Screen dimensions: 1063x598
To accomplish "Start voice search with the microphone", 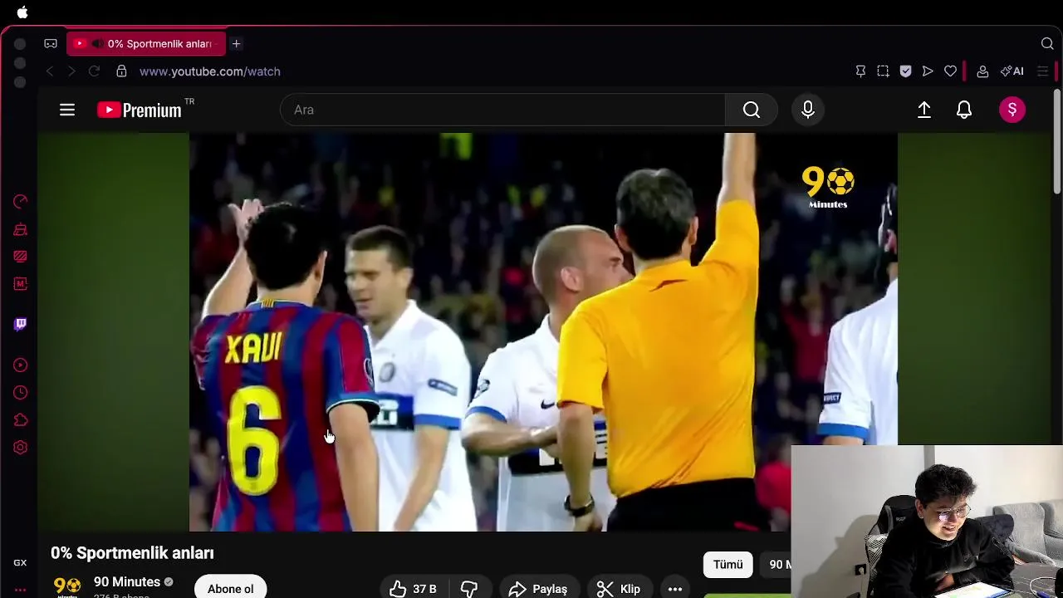I will tap(808, 110).
